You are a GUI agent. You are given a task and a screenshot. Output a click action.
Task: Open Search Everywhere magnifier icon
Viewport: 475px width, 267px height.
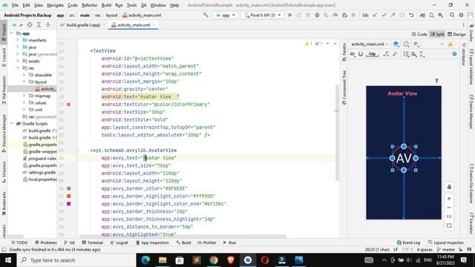452,15
